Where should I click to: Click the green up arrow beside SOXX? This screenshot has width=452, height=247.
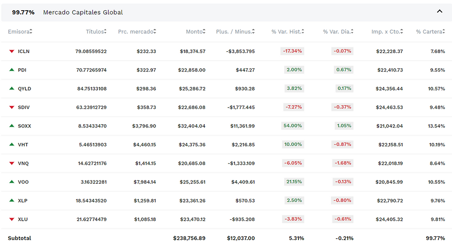(x=12, y=126)
